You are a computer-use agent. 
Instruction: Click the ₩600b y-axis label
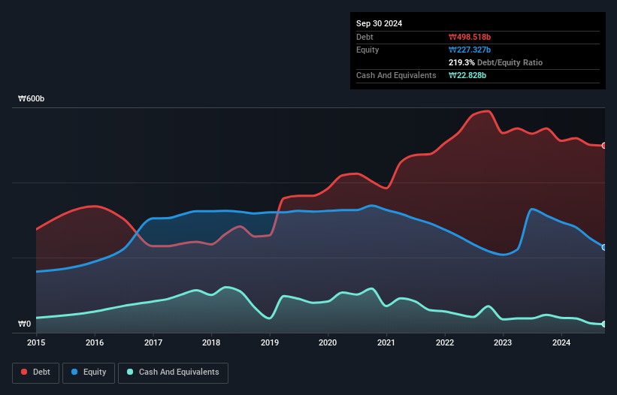tap(31, 98)
